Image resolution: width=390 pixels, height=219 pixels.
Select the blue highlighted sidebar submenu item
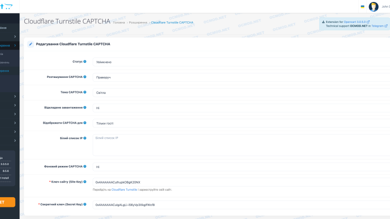(x=4, y=71)
